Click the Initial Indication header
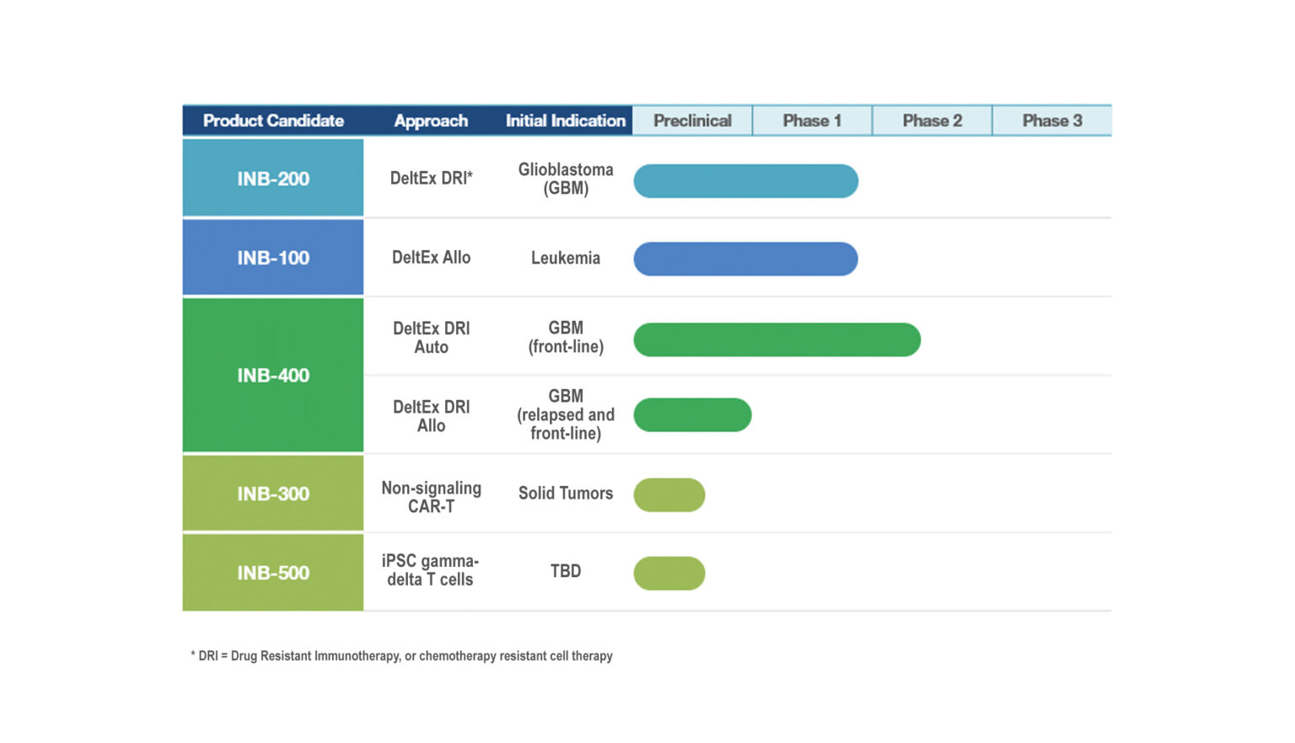 click(565, 120)
